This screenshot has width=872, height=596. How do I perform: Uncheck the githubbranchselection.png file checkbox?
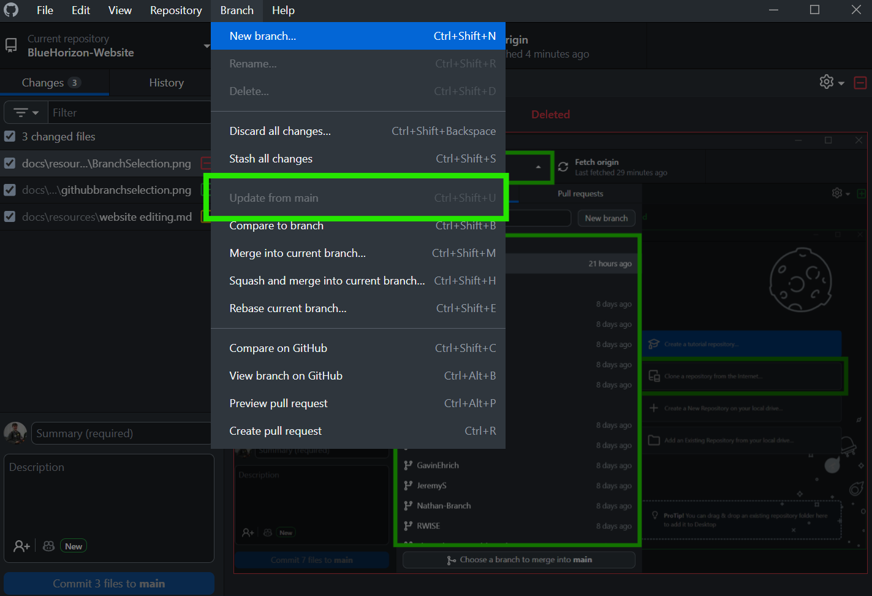[x=10, y=190]
